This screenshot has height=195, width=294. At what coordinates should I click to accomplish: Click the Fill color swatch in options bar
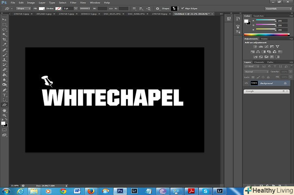[42, 8]
